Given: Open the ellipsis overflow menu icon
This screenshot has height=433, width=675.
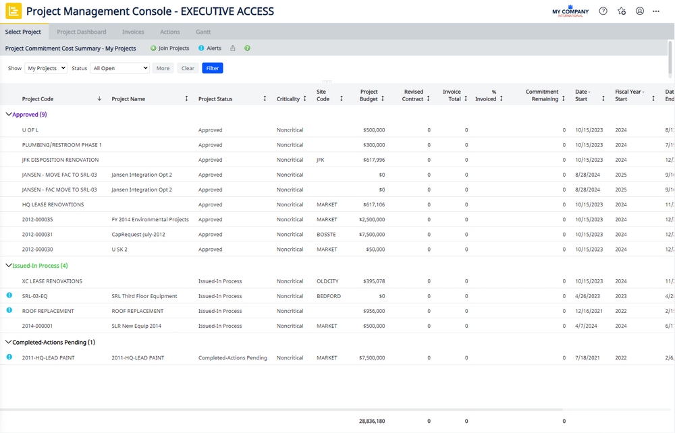Looking at the screenshot, I should pyautogui.click(x=657, y=10).
